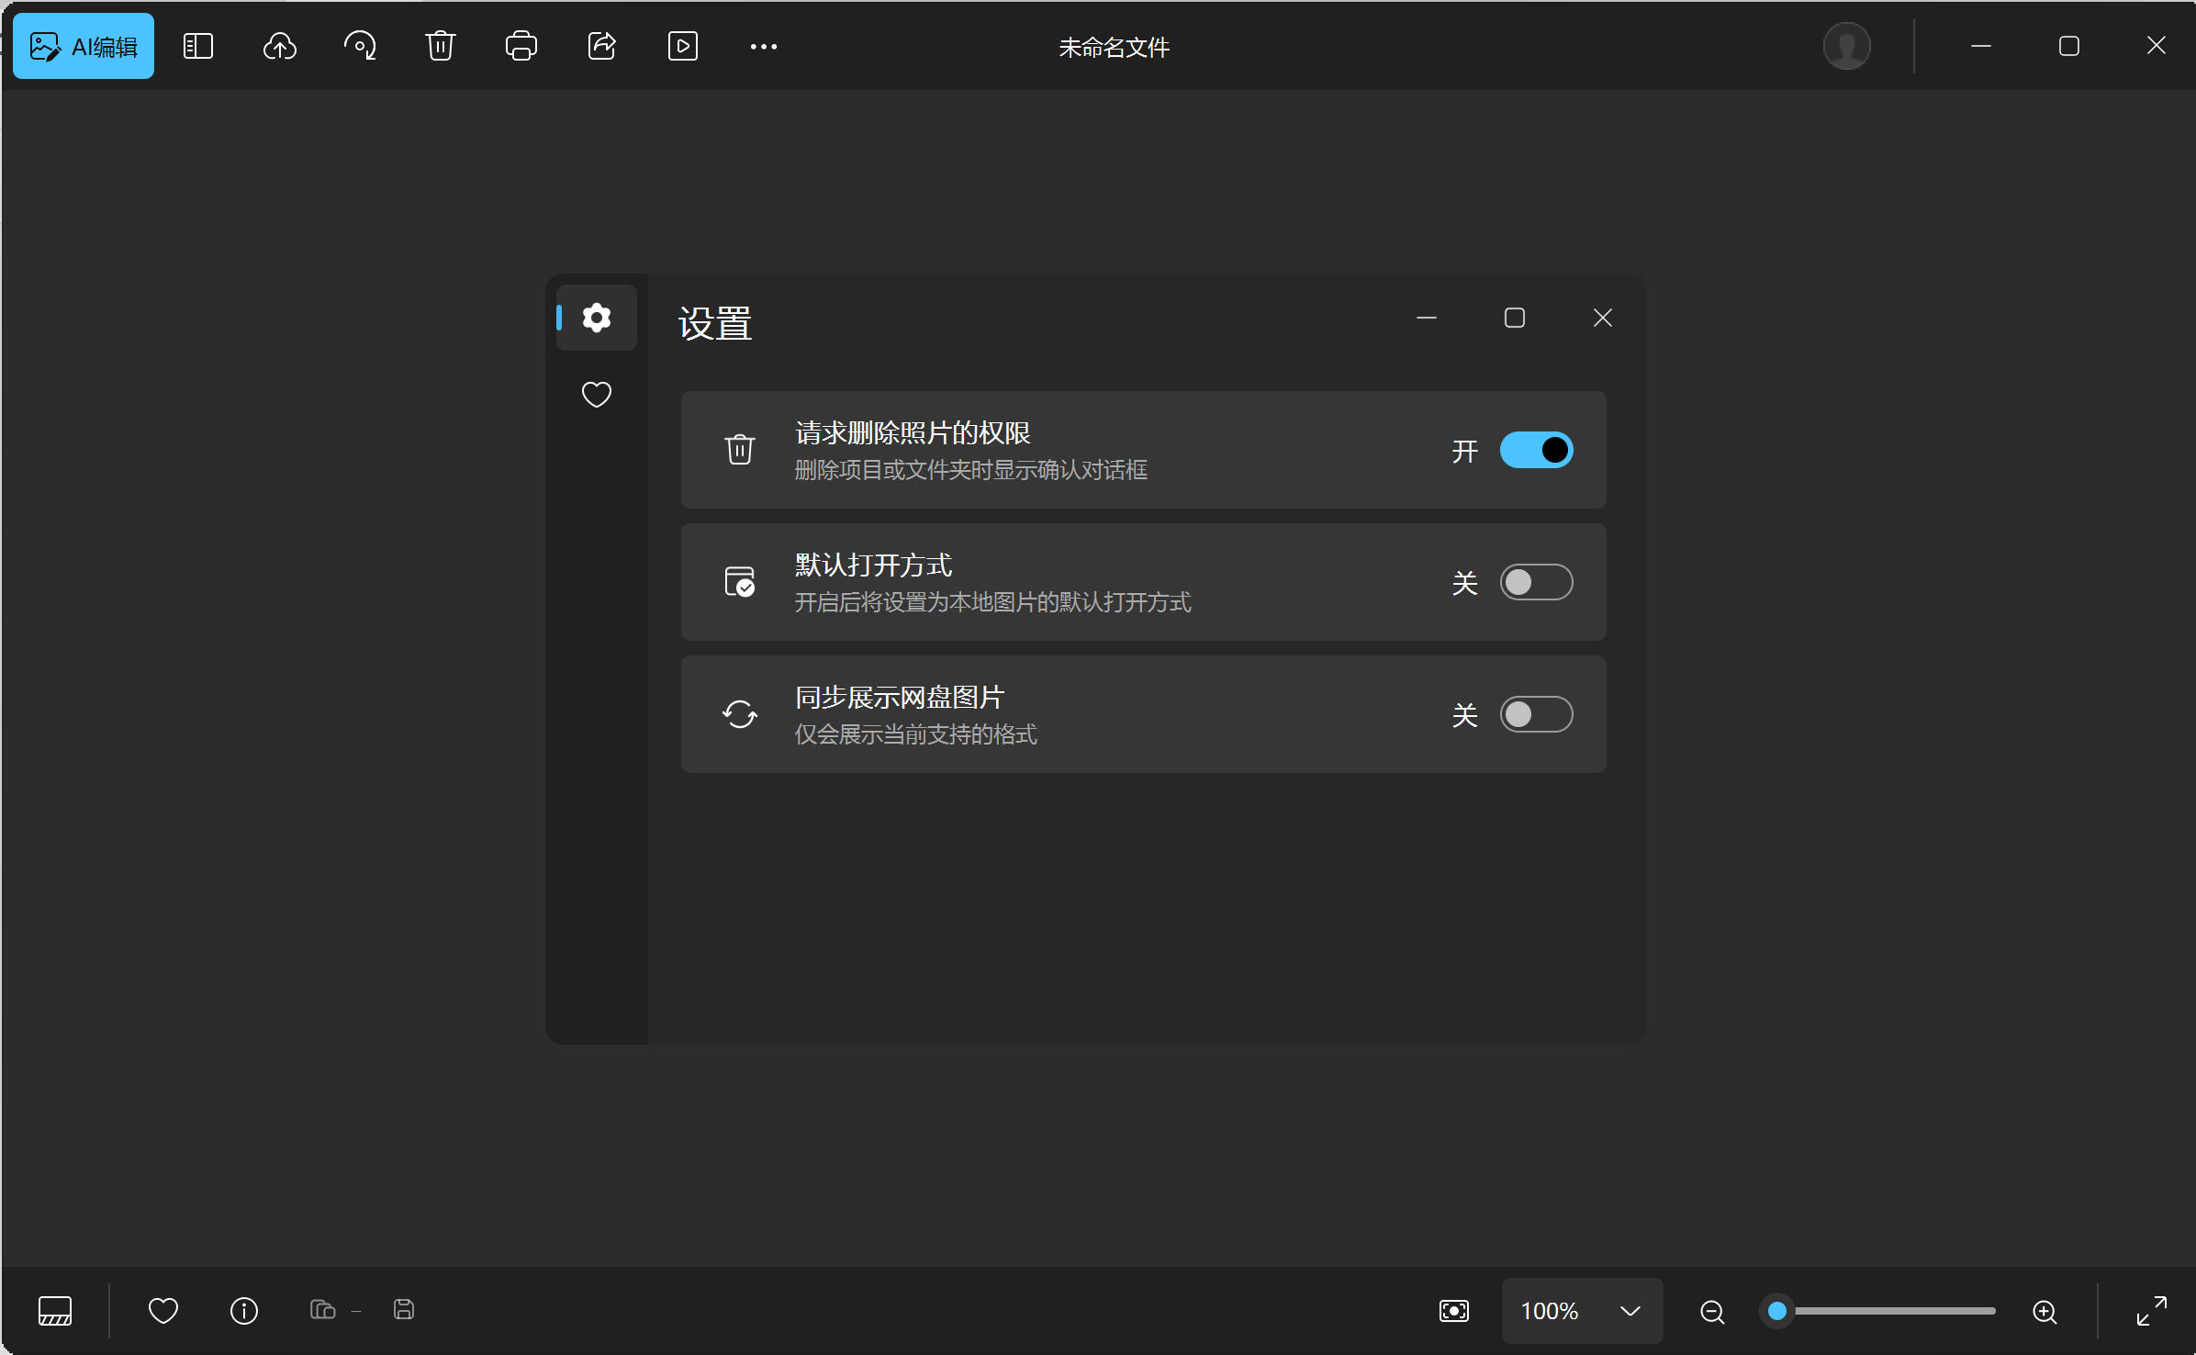Click the user account avatar
This screenshot has height=1355, width=2196.
(x=1846, y=47)
